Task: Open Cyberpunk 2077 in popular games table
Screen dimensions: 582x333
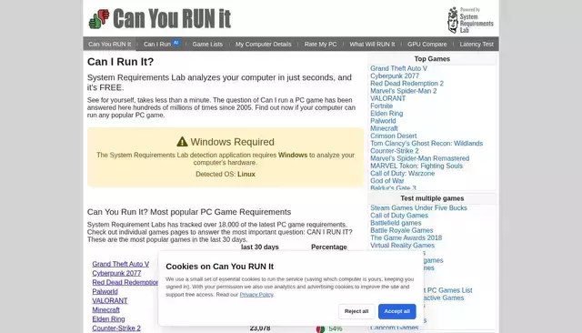Action: coord(116,273)
